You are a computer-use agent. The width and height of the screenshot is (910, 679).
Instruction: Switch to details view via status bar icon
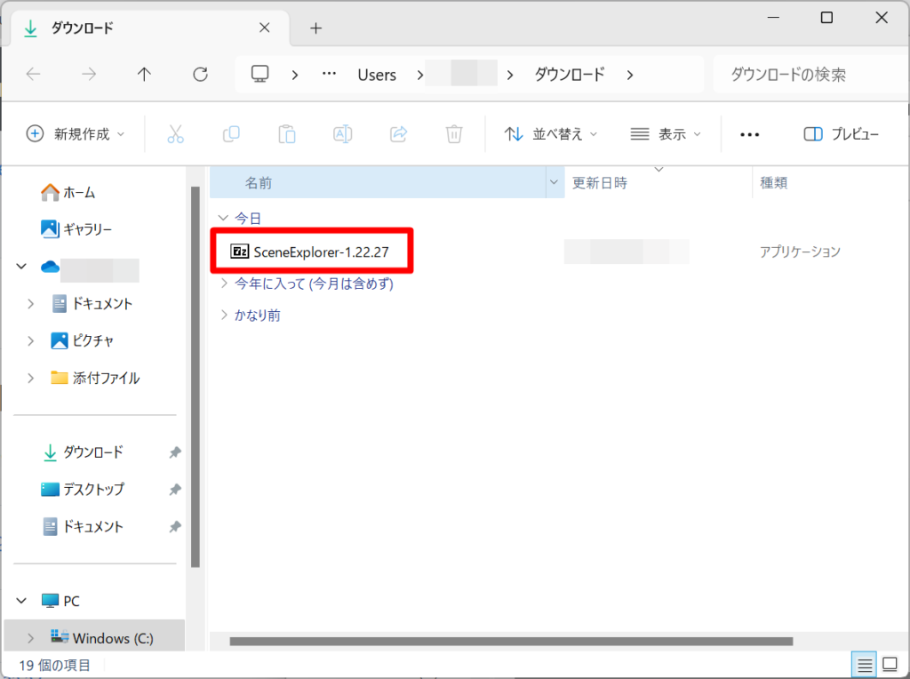[864, 664]
